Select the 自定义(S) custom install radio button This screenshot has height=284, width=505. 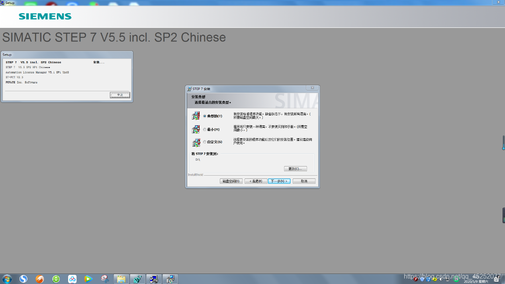coord(205,142)
